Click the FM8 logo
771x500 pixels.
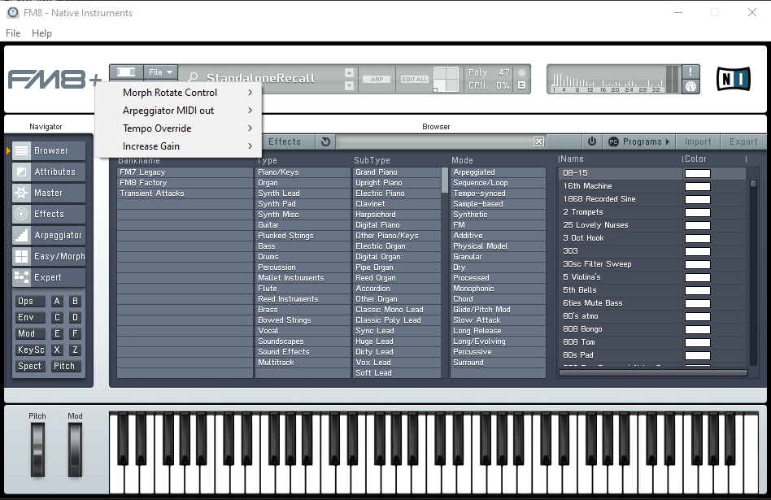(x=54, y=80)
